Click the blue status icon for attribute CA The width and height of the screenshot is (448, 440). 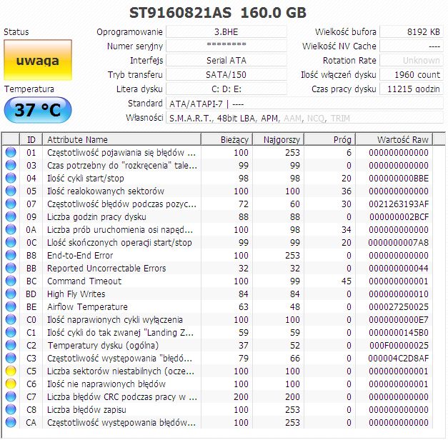coord(11,422)
